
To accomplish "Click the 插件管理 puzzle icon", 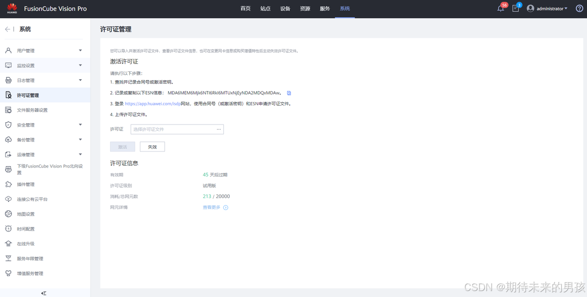I will pyautogui.click(x=8, y=184).
